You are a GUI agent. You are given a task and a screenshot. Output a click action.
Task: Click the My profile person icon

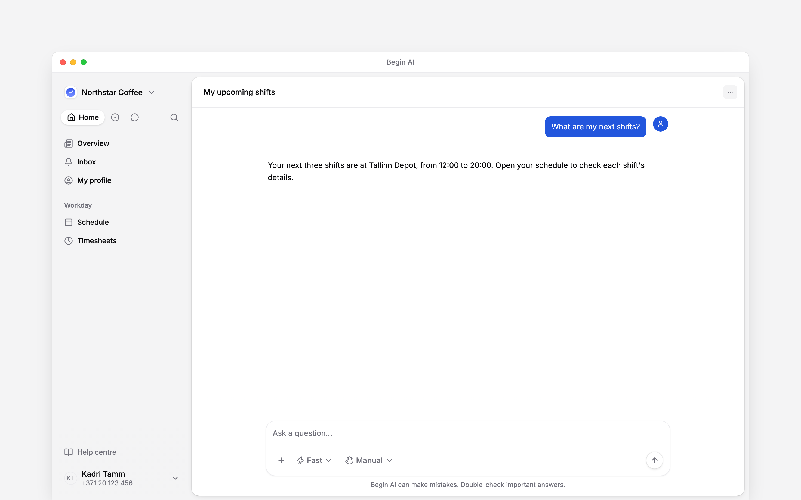69,180
